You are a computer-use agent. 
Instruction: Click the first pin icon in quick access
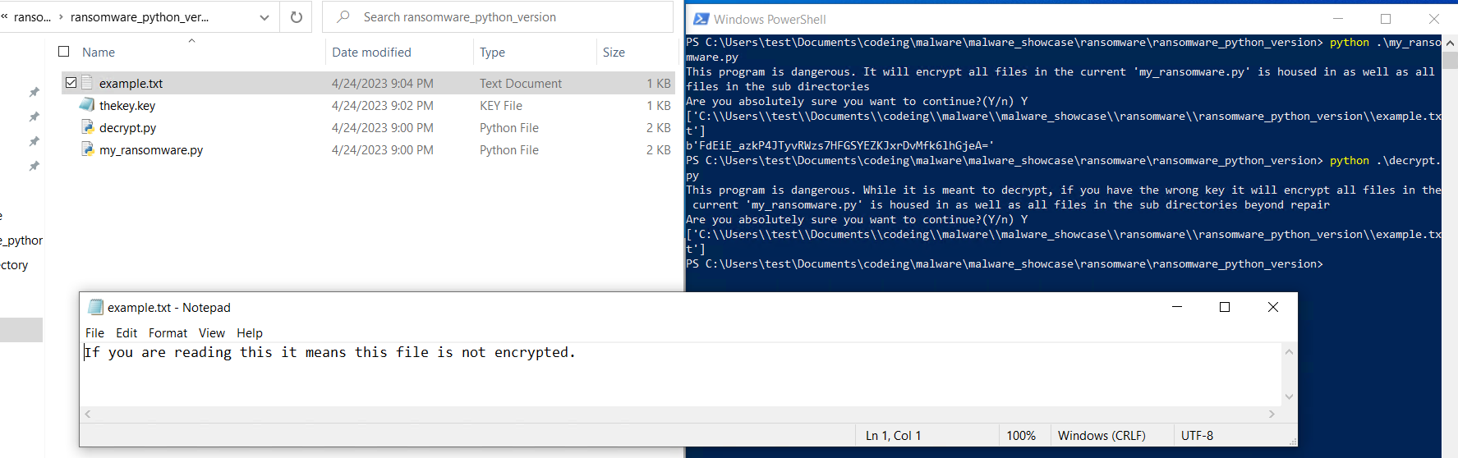[34, 92]
